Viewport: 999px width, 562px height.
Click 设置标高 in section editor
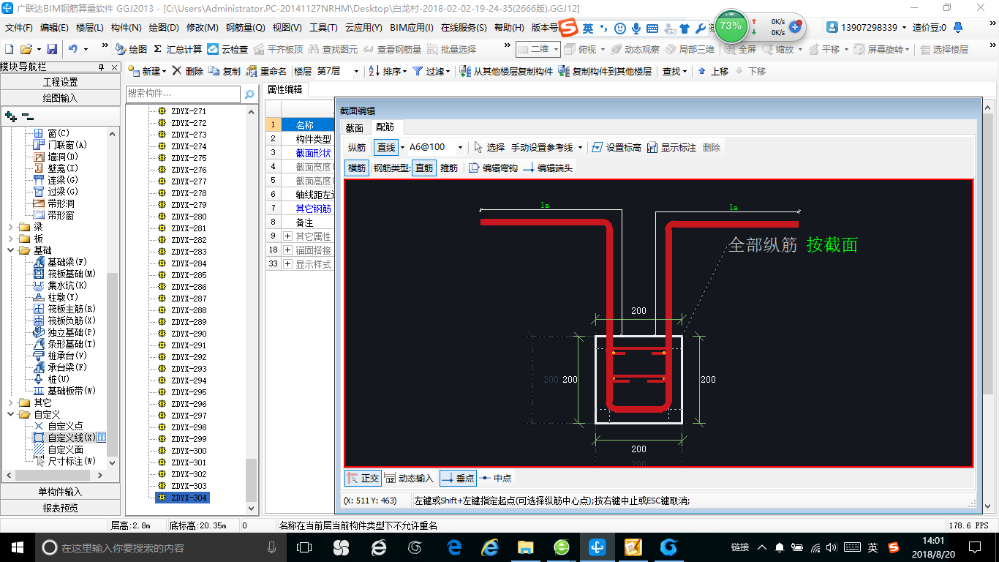tap(616, 147)
